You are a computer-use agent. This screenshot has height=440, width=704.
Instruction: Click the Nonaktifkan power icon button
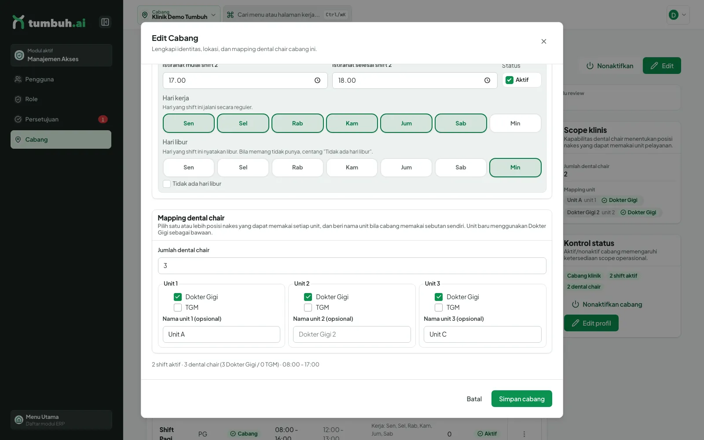(609, 66)
